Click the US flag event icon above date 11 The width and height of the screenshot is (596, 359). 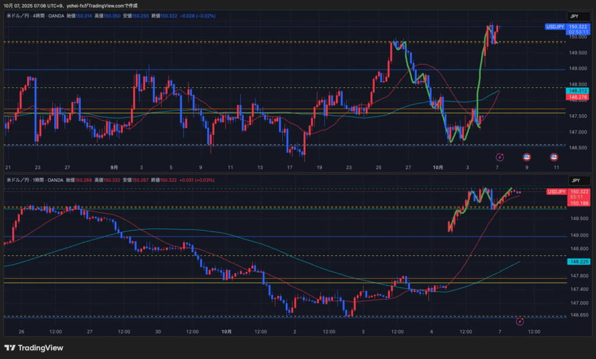coord(554,157)
